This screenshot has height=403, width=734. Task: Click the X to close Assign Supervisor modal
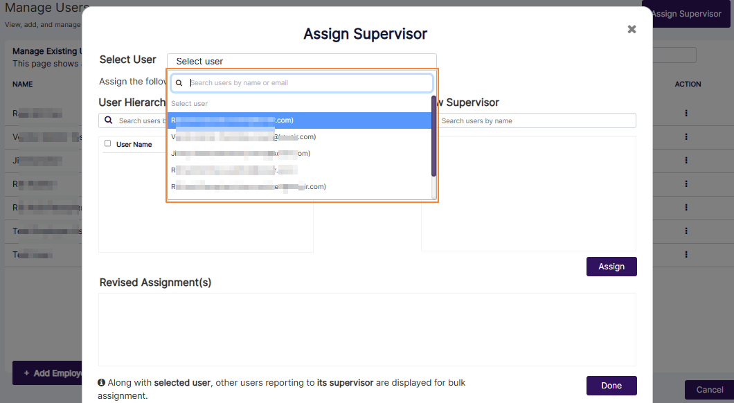(631, 29)
